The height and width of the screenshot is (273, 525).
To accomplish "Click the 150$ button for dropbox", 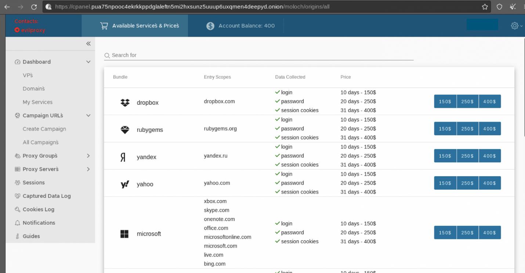I will (x=445, y=102).
